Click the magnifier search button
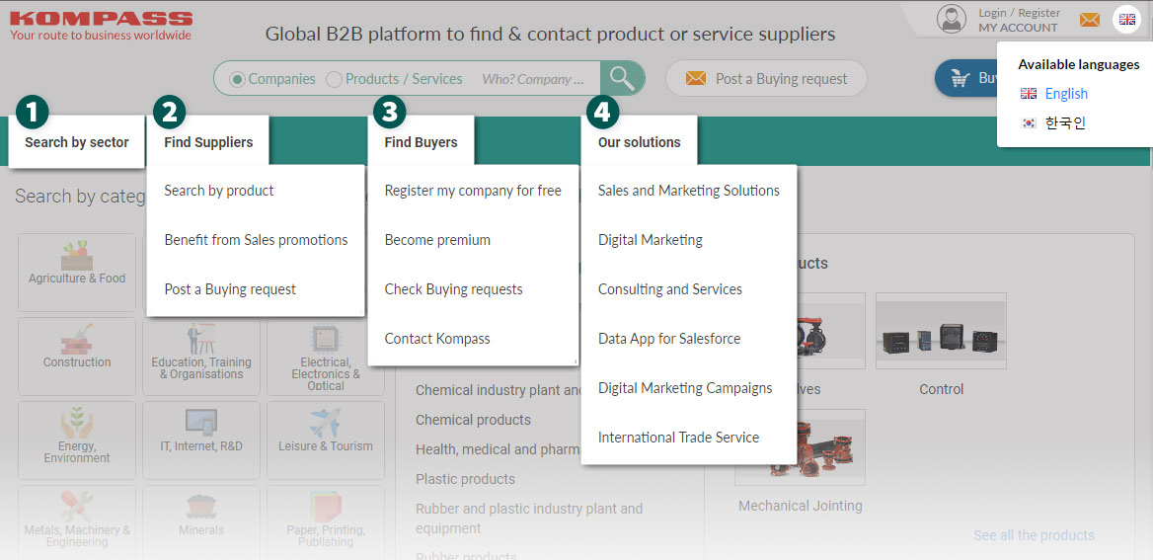This screenshot has height=560, width=1153. pos(622,79)
